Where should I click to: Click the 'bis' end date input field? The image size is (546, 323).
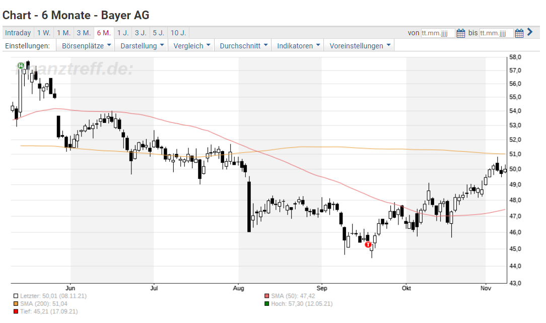(496, 33)
